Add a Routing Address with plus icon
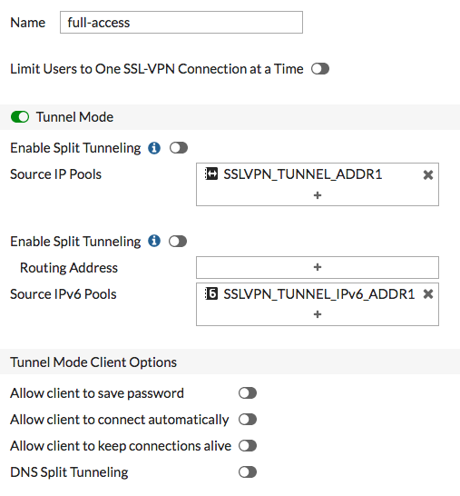 318,267
